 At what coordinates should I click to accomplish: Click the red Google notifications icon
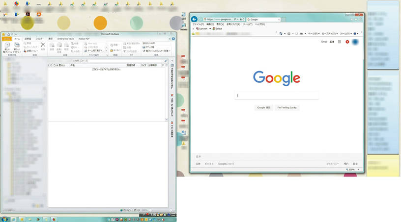click(347, 42)
